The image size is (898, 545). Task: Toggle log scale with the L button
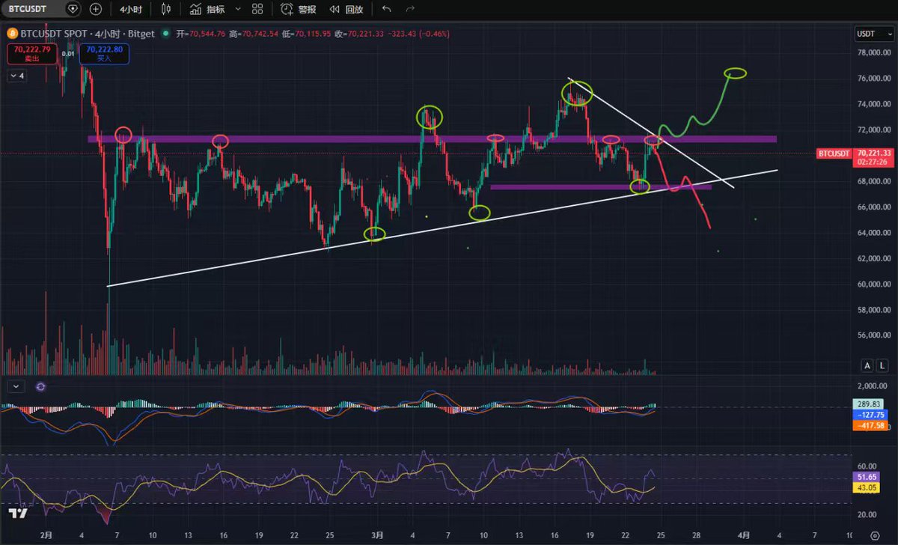882,365
